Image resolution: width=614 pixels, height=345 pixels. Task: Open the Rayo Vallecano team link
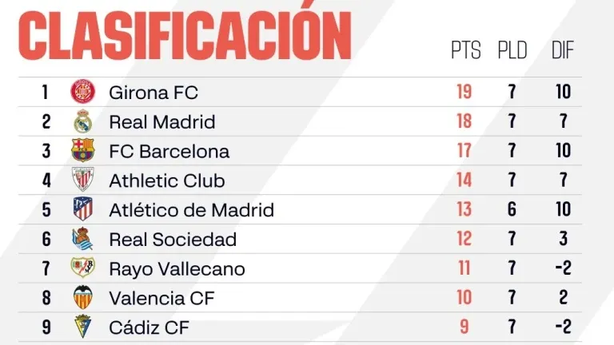point(177,269)
